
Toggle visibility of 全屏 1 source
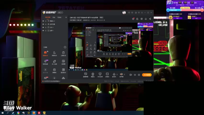(43, 30)
